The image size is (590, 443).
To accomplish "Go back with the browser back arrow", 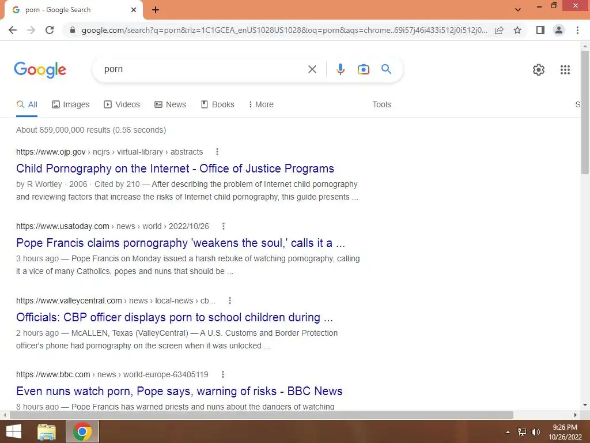I will point(13,30).
